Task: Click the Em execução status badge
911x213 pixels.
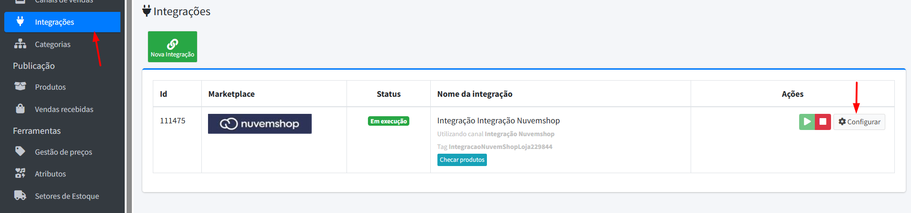Action: pyautogui.click(x=388, y=121)
